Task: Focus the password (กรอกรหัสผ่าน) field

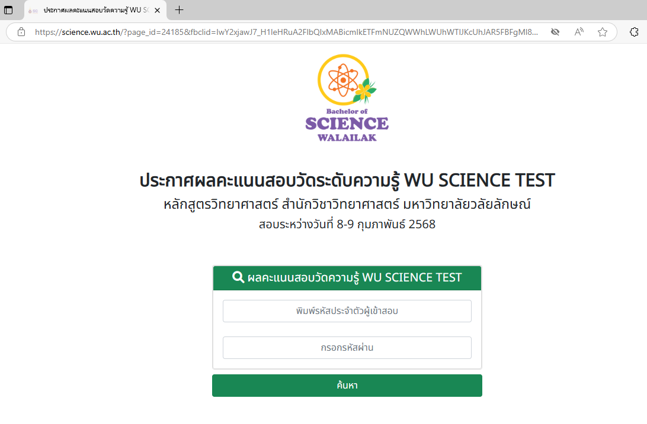Action: [347, 348]
